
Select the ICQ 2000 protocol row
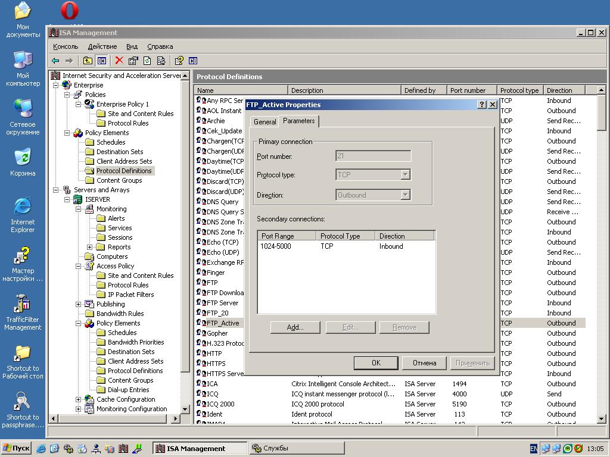[x=390, y=404]
